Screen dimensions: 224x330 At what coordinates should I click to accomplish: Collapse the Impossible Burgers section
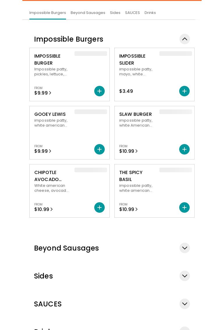pyautogui.click(x=185, y=39)
